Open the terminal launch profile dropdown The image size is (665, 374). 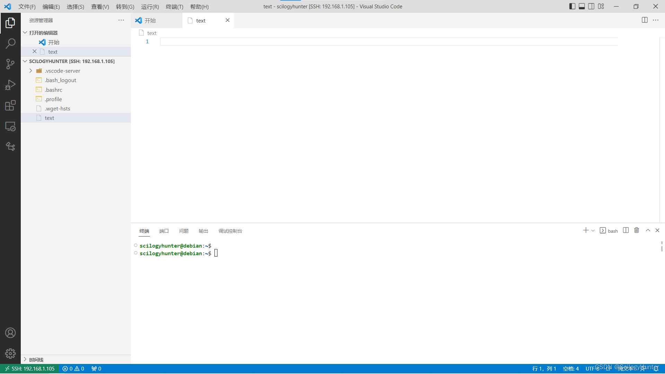(593, 231)
